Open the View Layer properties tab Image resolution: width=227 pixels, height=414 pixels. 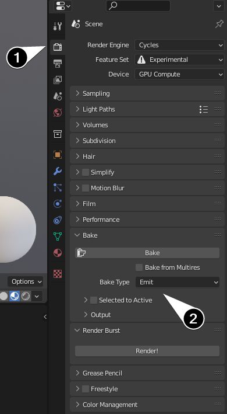(58, 80)
